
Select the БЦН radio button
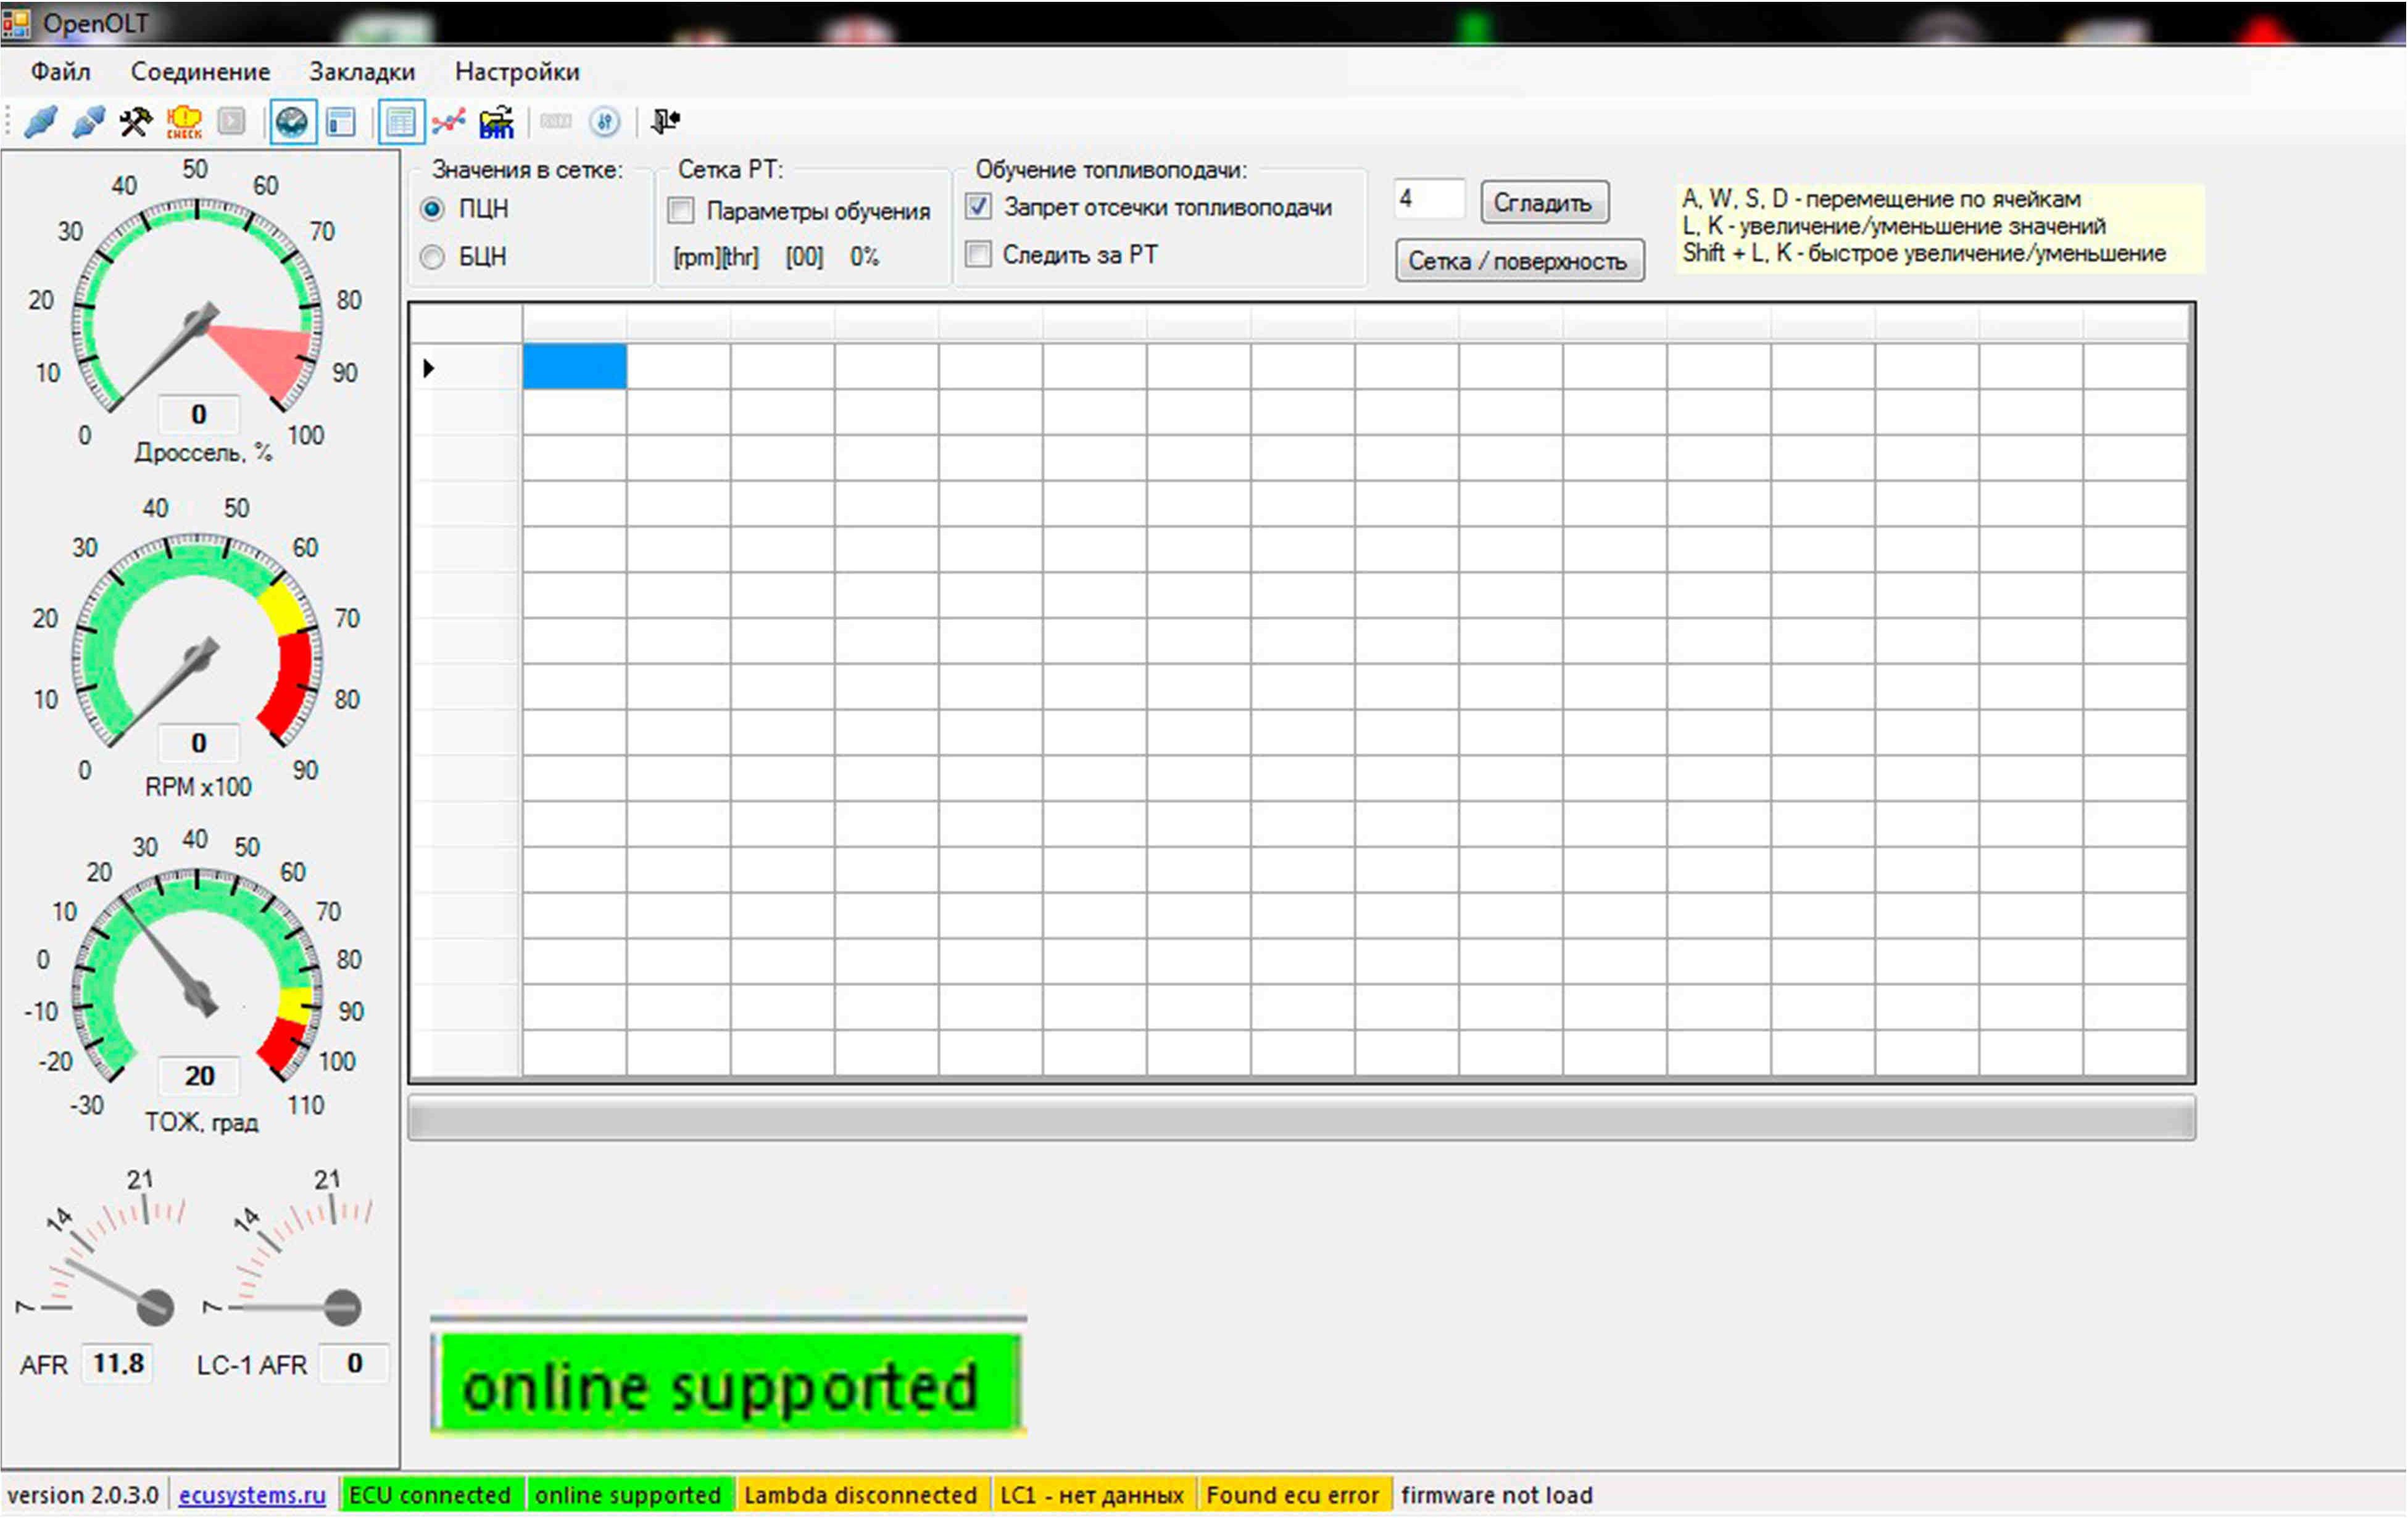point(432,257)
